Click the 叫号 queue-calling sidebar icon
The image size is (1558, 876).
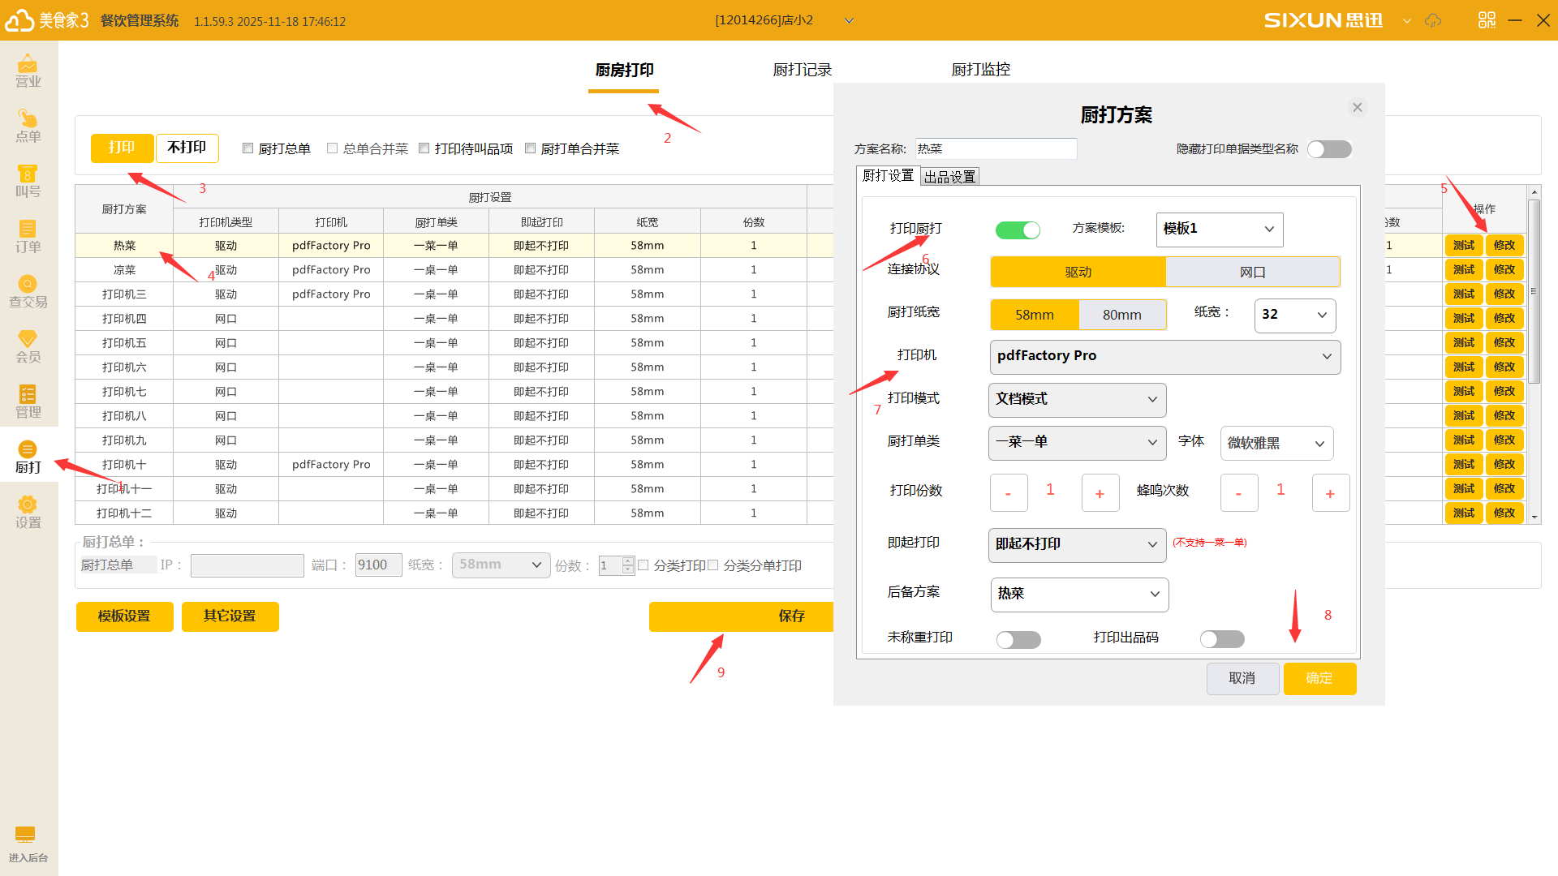28,181
